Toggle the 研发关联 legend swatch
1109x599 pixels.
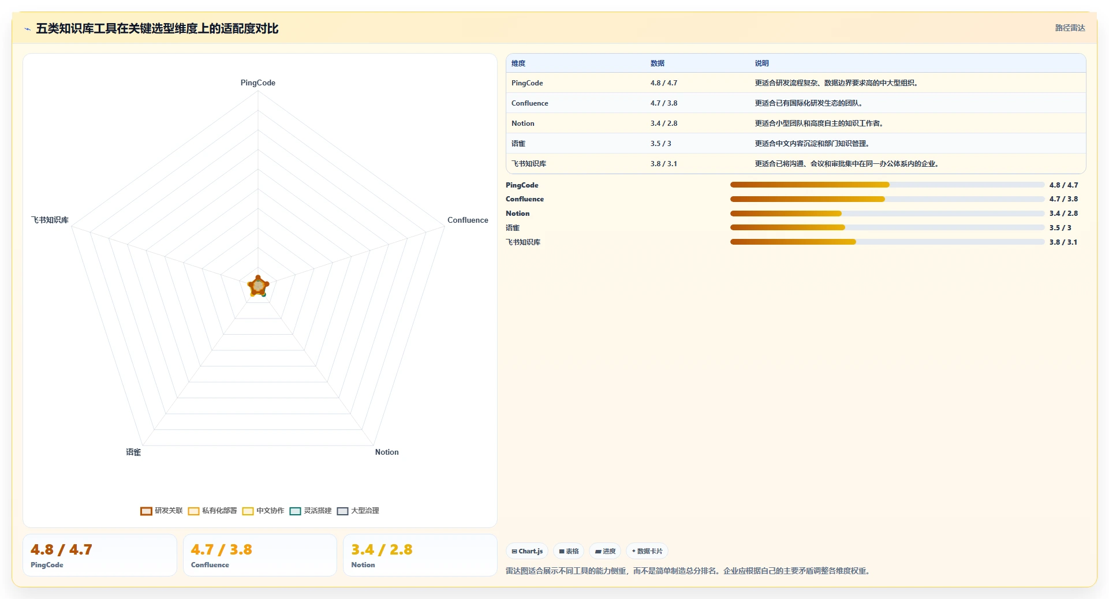coord(146,511)
